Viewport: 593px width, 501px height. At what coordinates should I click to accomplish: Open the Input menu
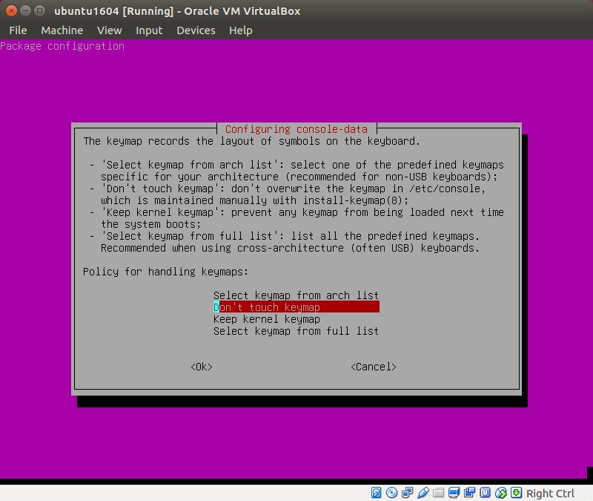coord(149,30)
